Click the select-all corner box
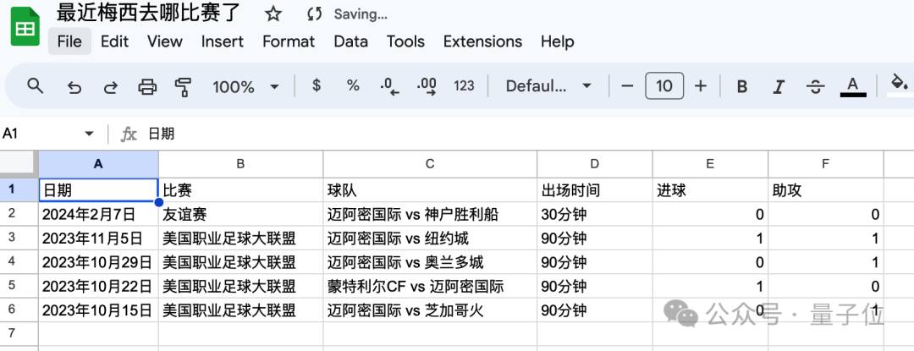The width and height of the screenshot is (914, 351). pyautogui.click(x=19, y=164)
